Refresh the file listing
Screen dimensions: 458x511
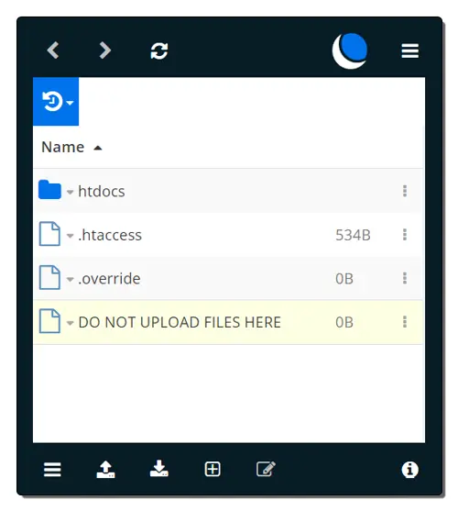[159, 50]
